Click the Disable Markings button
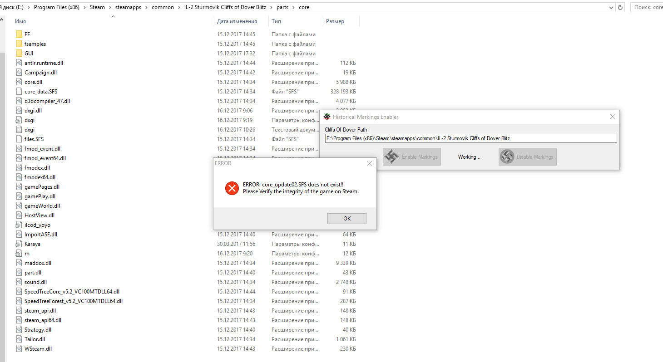Screen dimensions: 663x362 (527, 157)
